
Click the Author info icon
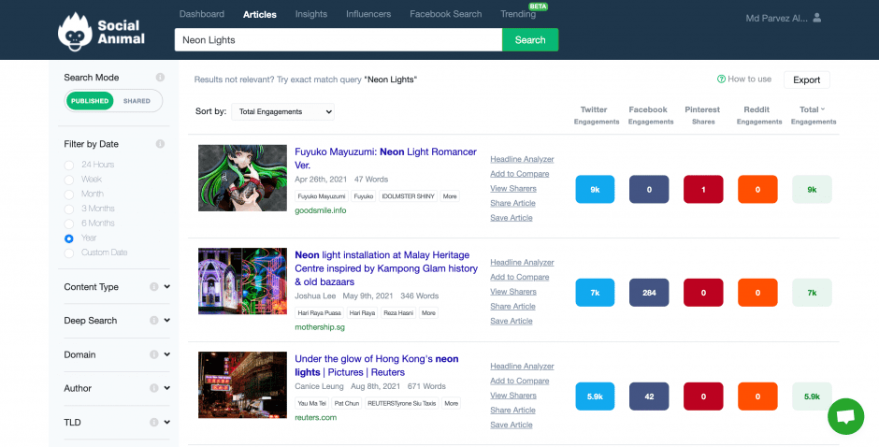click(x=154, y=388)
